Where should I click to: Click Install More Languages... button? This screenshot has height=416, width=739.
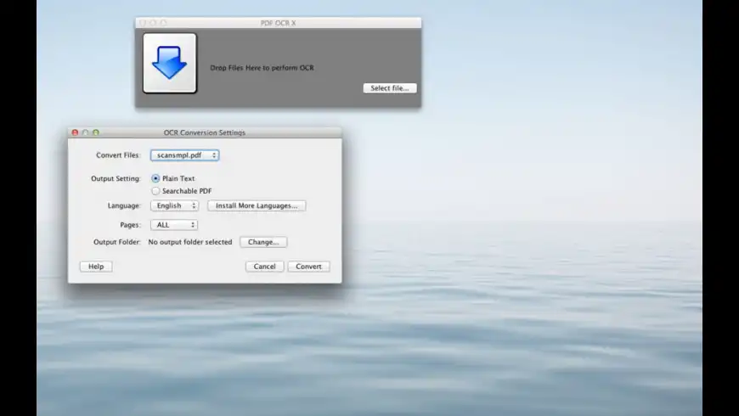257,205
